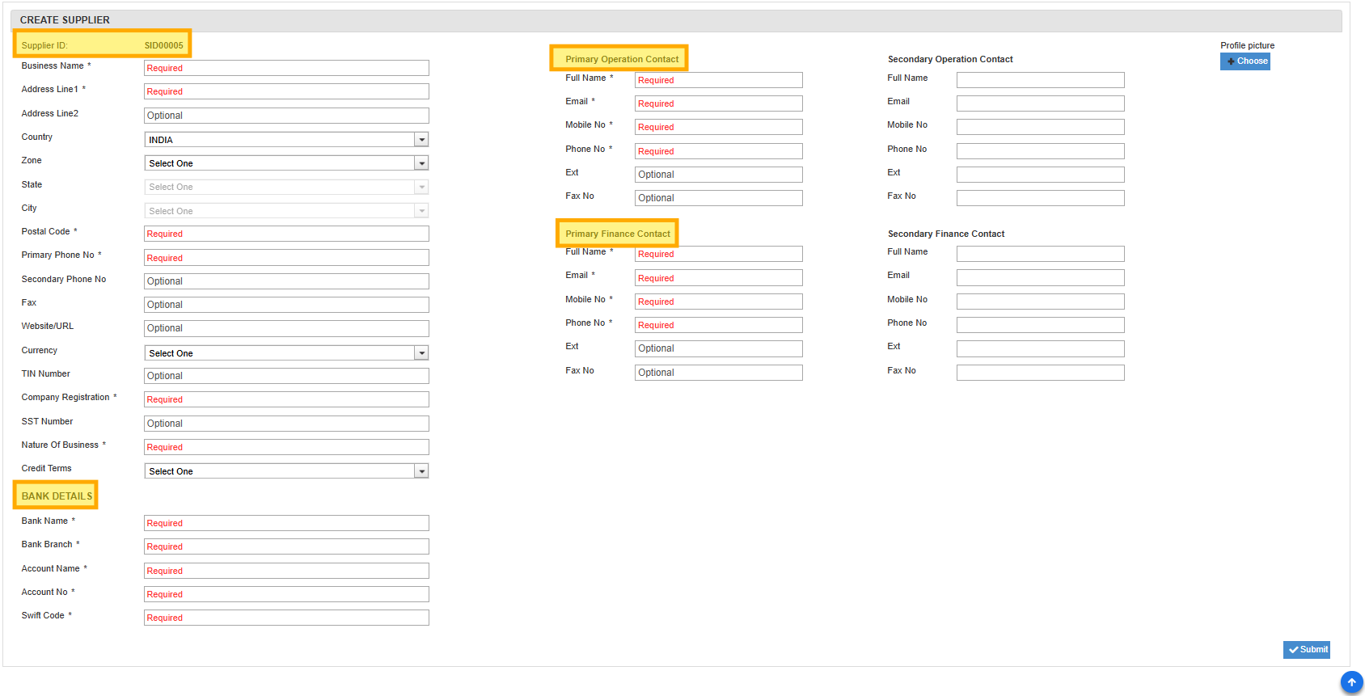The image size is (1365, 696).
Task: Click Secondary Finance Contact Mobile No field
Action: click(1041, 302)
